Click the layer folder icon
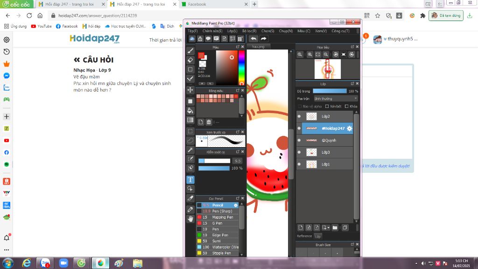Screen dimensions: 478x269 tap(335, 227)
